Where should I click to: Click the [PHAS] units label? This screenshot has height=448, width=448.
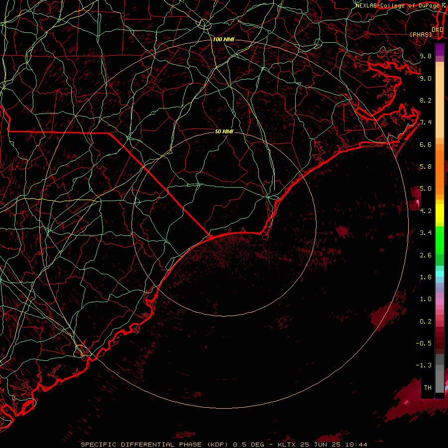click(x=421, y=34)
